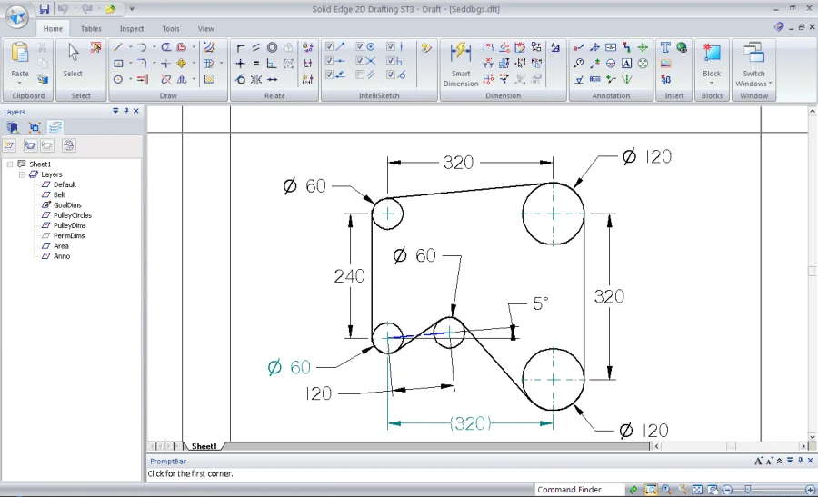
Task: Open the Inspect ribbon tab
Action: 132,29
